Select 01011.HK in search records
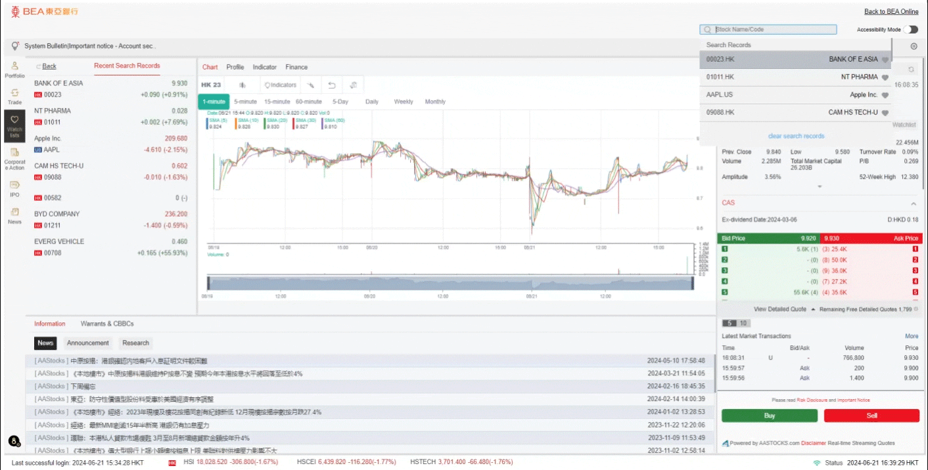 coord(795,77)
